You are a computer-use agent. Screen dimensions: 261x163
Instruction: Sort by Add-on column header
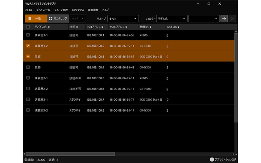[173, 27]
